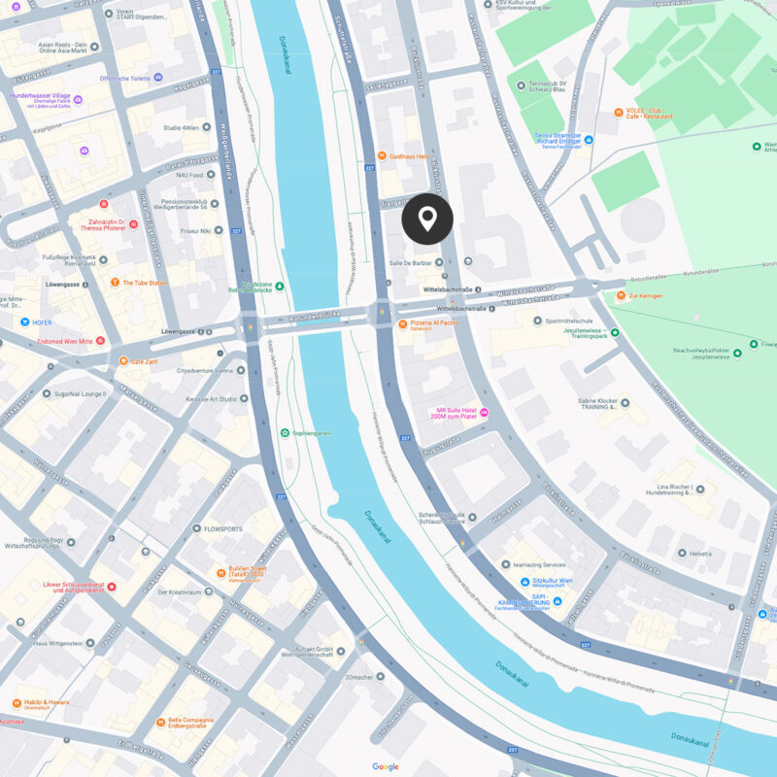777x777 pixels.
Task: Open the Pizzeria Al Pacino restaurant marker
Action: [403, 324]
